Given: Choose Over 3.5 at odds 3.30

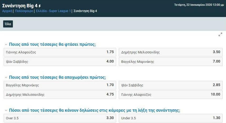Looking at the screenshot, I should point(60,118).
